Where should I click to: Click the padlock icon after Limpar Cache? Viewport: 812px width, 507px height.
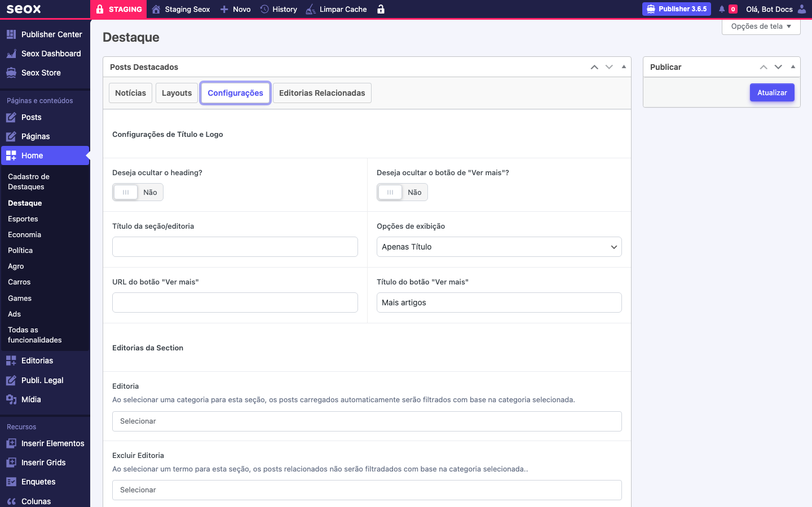381,9
